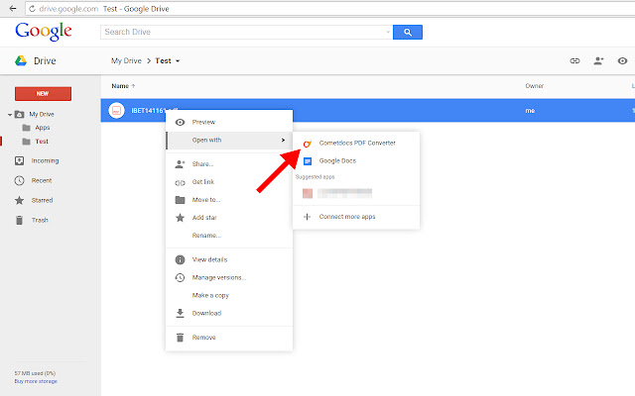Viewport: 635px width, 396px height.
Task: Click the share person toolbar icon
Action: click(x=598, y=61)
